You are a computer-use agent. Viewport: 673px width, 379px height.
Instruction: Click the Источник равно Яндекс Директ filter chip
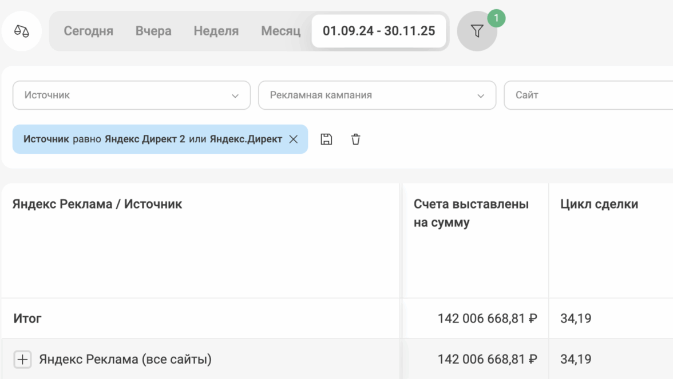pos(152,139)
